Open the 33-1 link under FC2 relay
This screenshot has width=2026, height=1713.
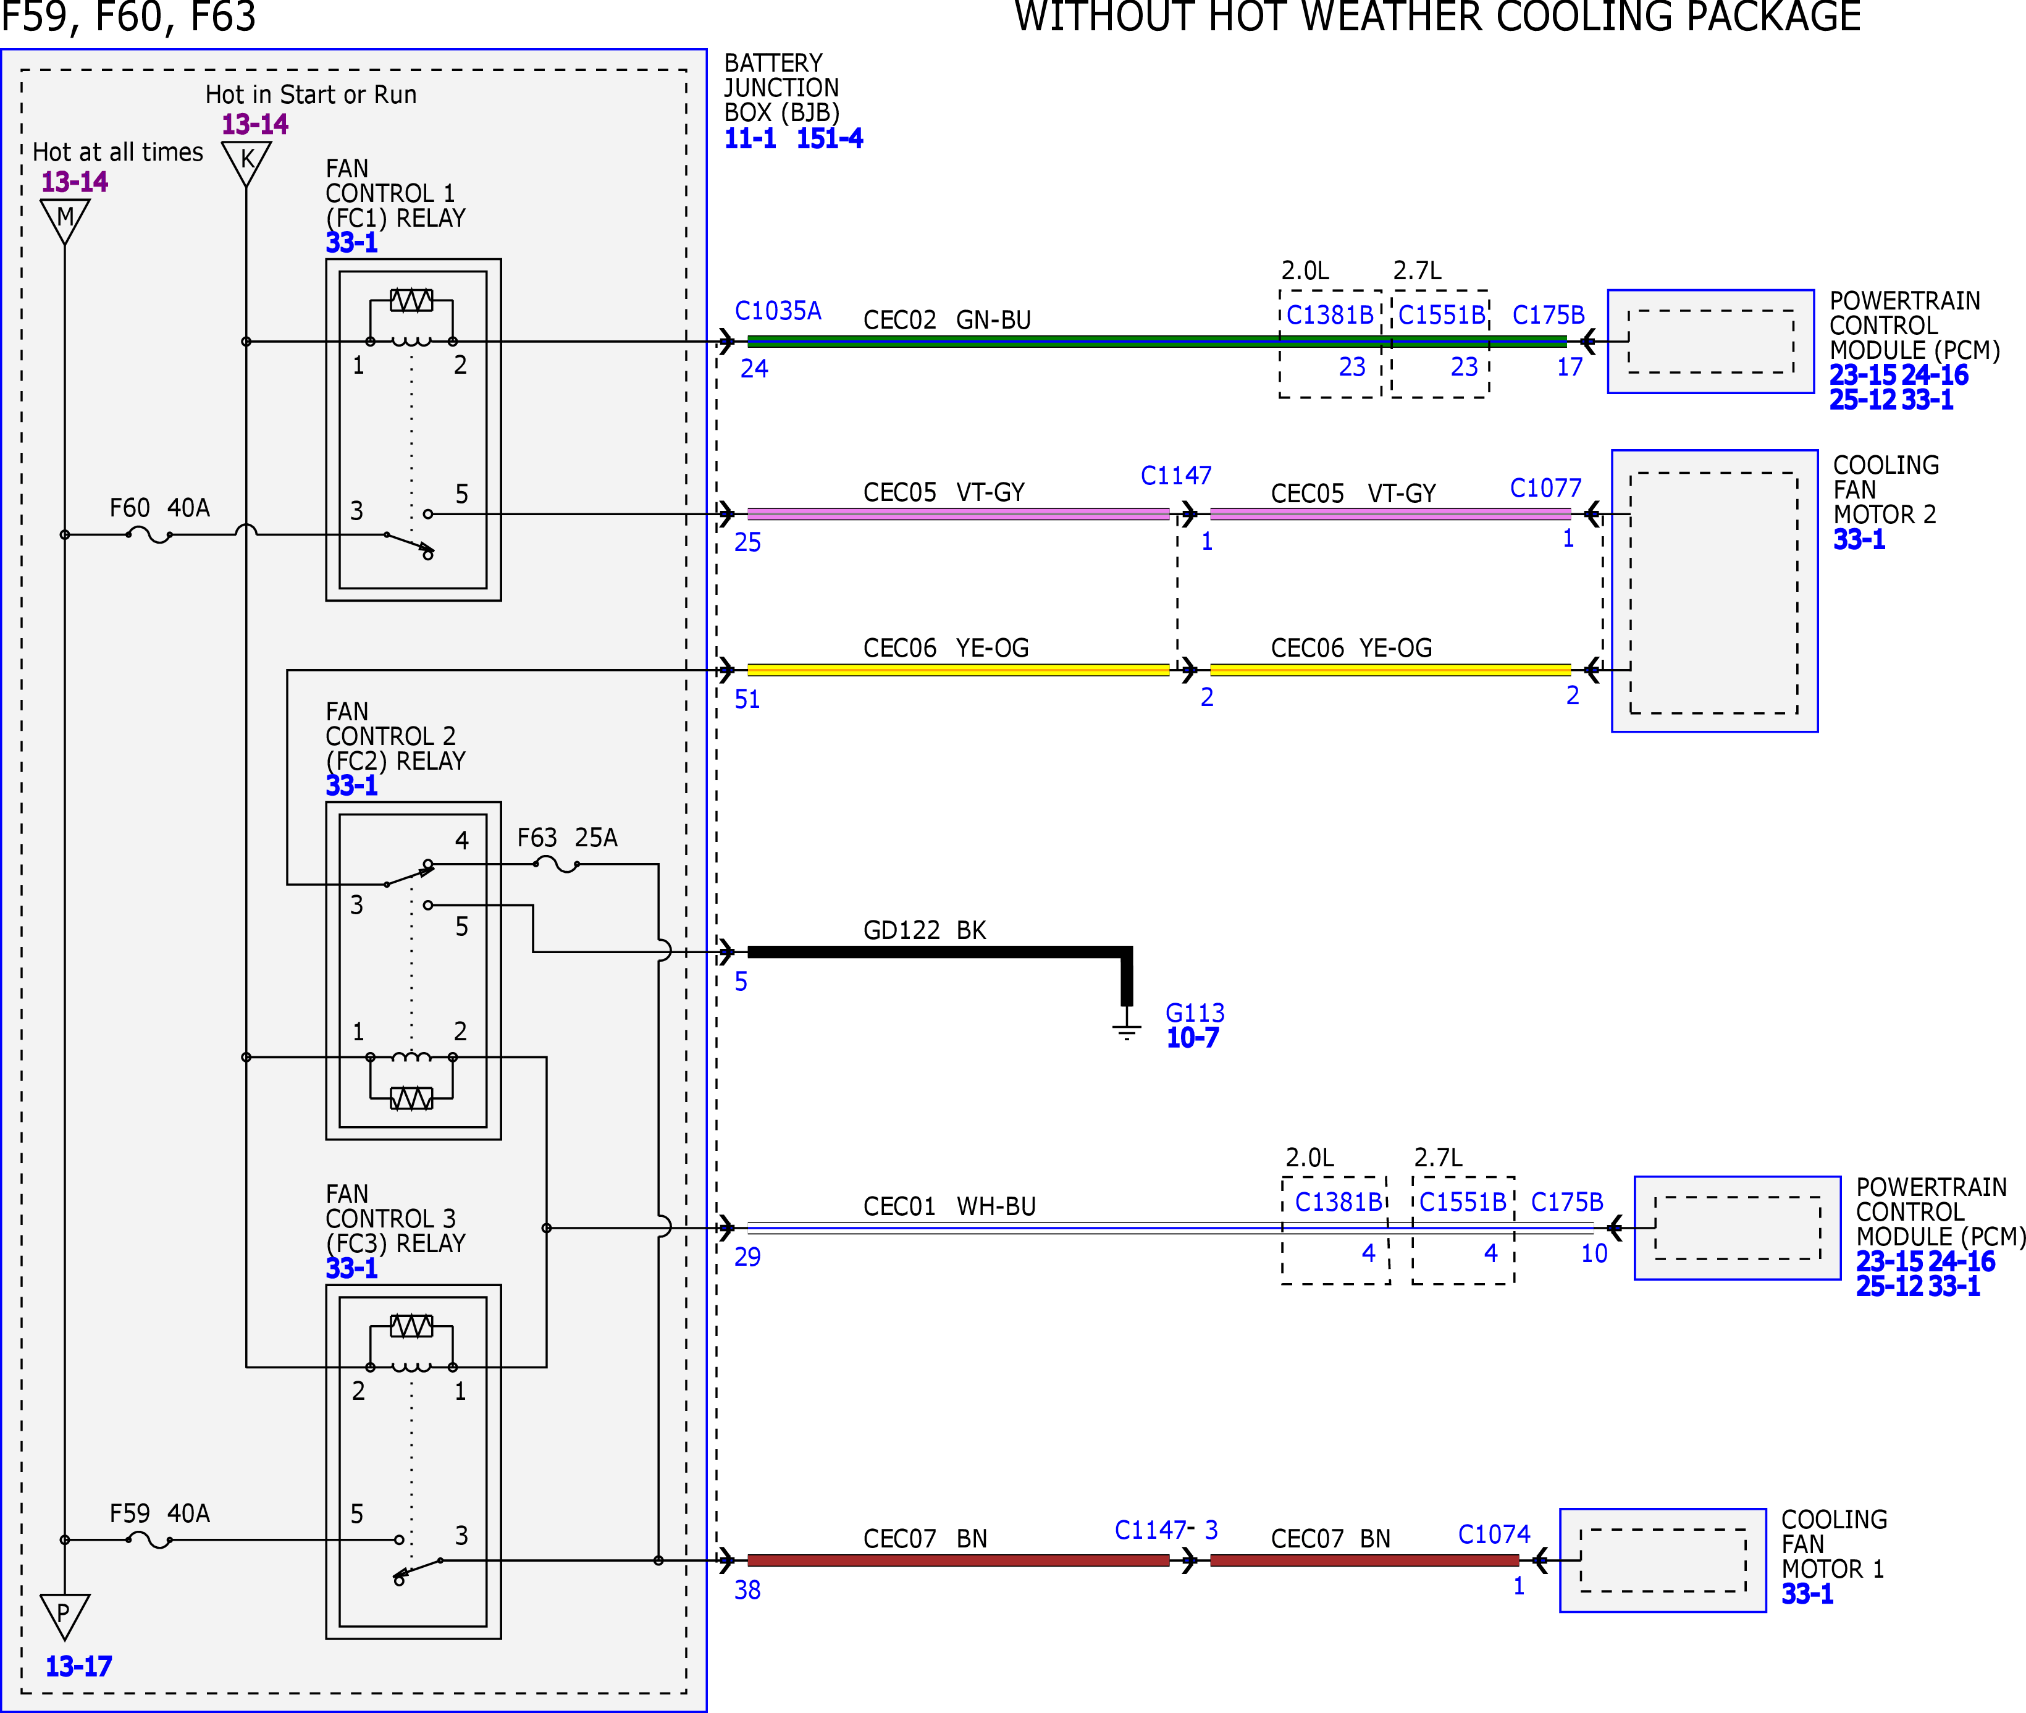tap(351, 786)
